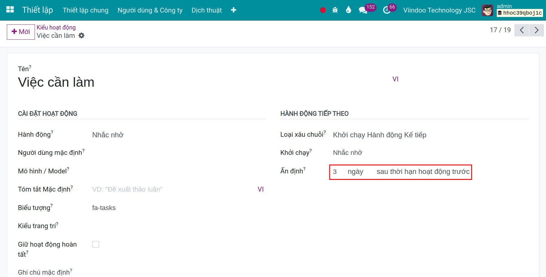Screen dimensions: 546x277
Task: Open the gear actions menu next to title
Action: tap(81, 35)
